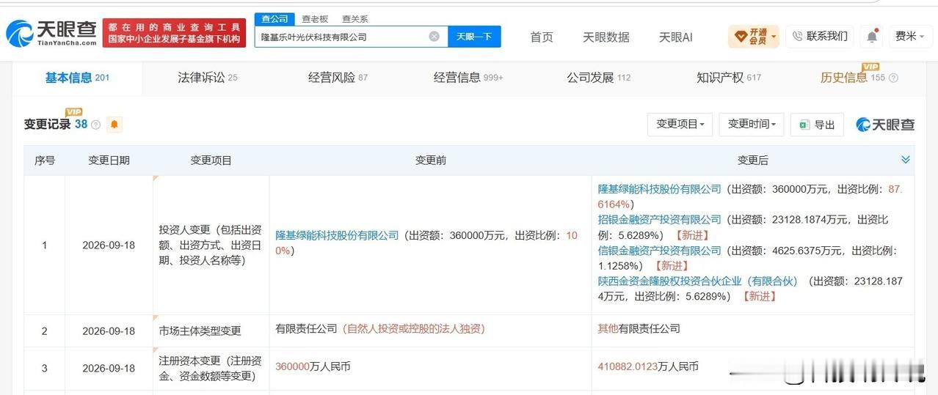
Task: Open the 历史信息 VIP tab
Action: coord(853,77)
